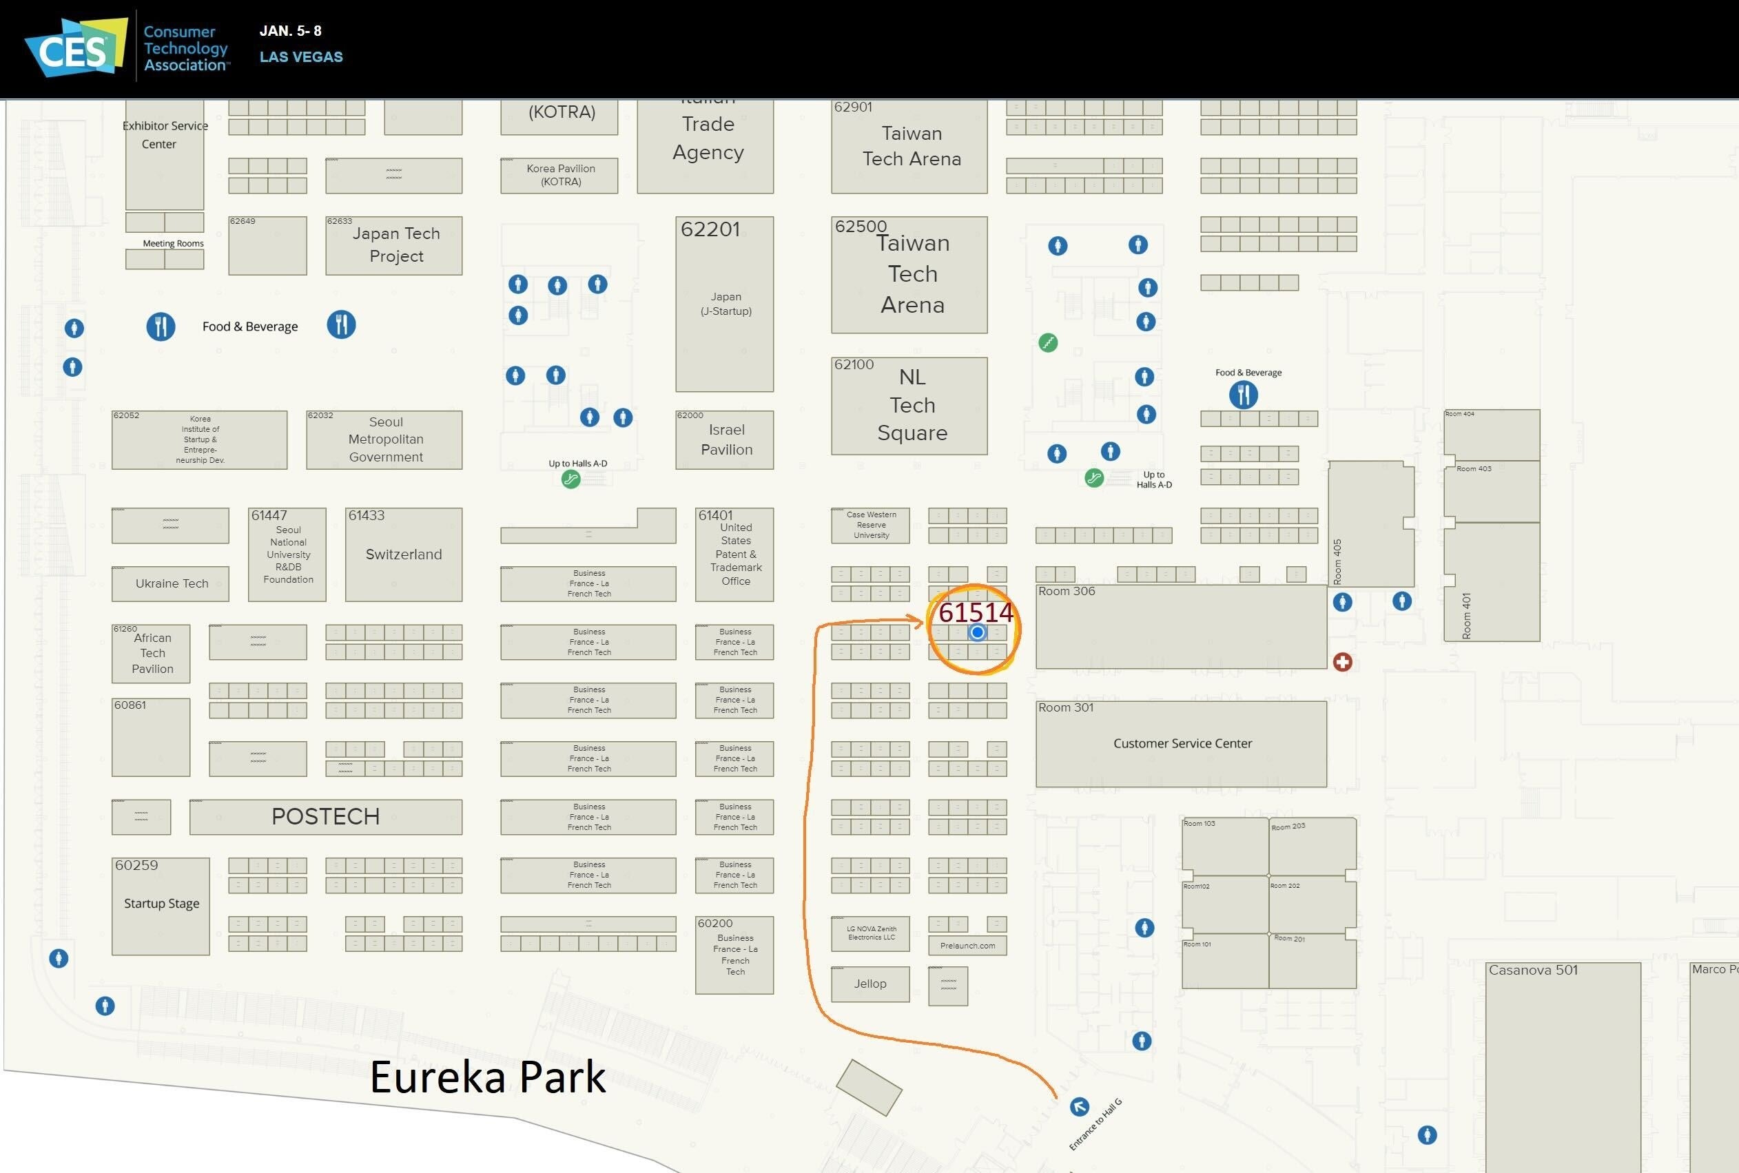Select the NL Tech Square booth
Viewport: 1739px width, 1173px height.
[x=909, y=406]
